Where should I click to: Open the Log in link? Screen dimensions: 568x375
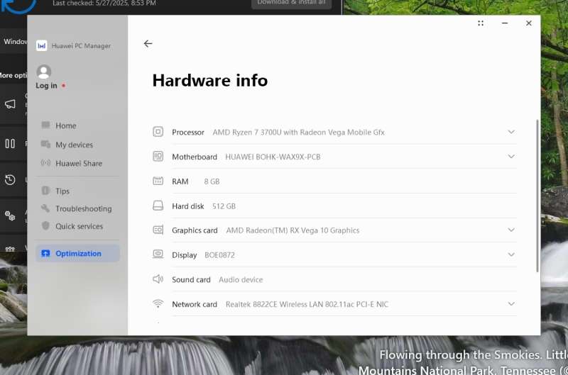(x=46, y=86)
